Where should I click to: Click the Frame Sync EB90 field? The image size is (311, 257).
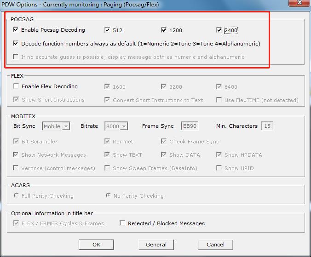pyautogui.click(x=190, y=126)
